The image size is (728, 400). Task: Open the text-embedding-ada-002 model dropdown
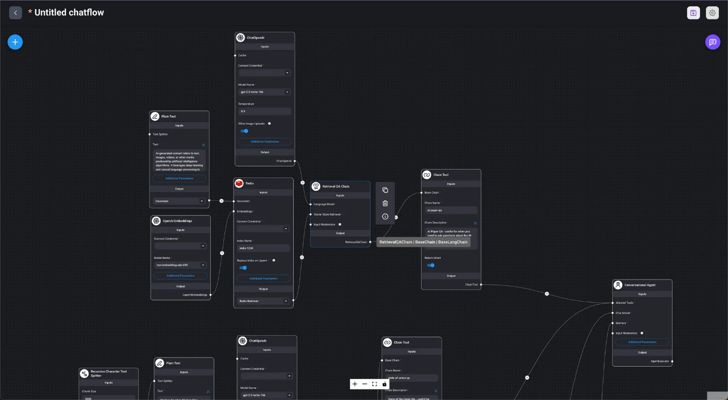[180, 265]
